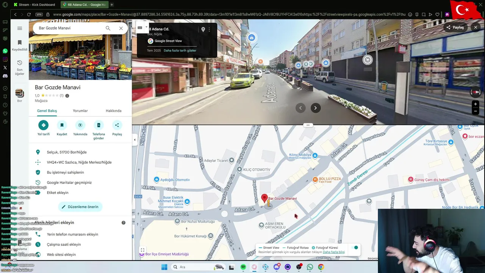Viewport: 485px width, 273px height.
Task: Open the Google Maps hamburger menu
Action: click(x=20, y=28)
